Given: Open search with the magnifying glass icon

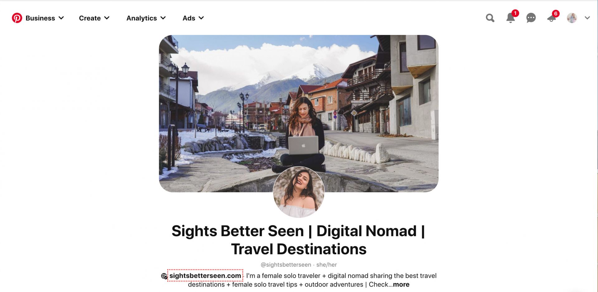Looking at the screenshot, I should point(490,18).
